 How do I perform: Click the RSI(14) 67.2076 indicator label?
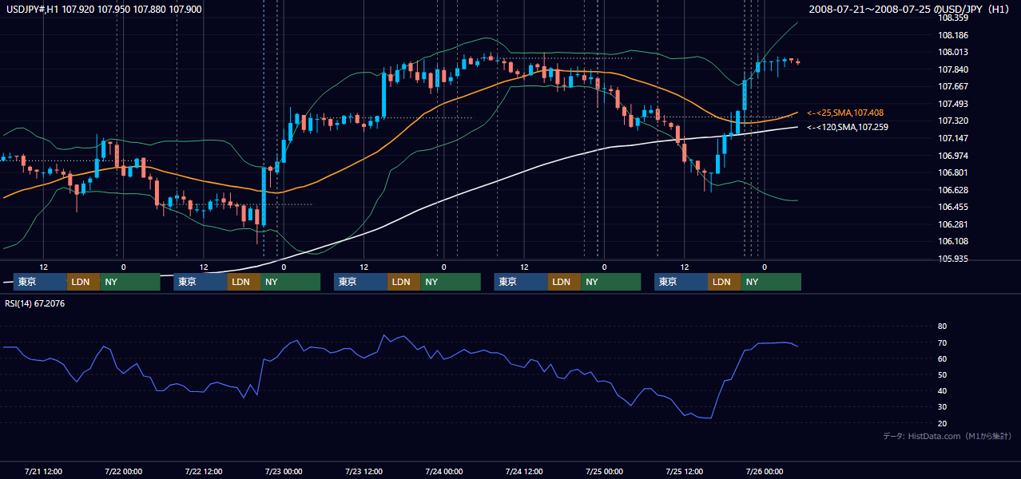(35, 303)
